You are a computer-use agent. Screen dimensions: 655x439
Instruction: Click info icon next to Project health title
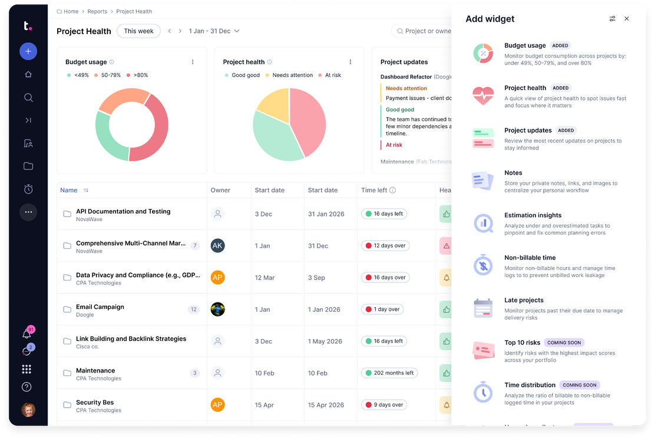point(269,62)
